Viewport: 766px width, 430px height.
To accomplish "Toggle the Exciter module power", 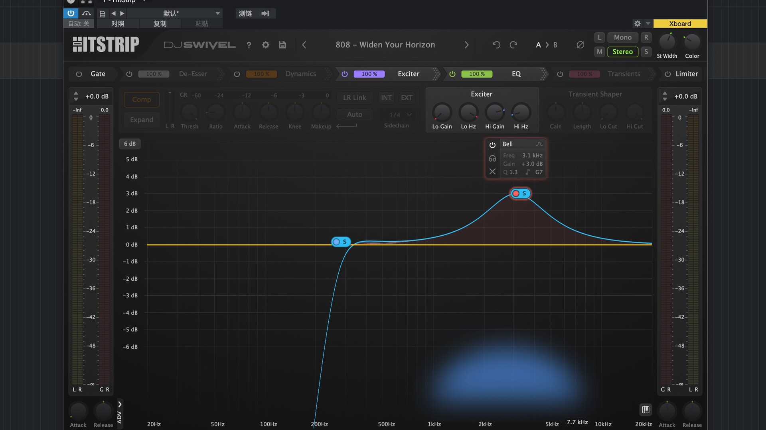I will 345,74.
